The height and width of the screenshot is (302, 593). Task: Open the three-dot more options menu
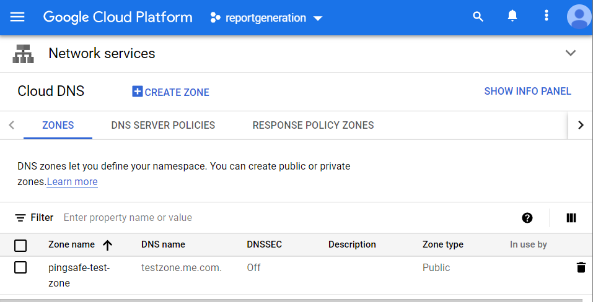(546, 17)
